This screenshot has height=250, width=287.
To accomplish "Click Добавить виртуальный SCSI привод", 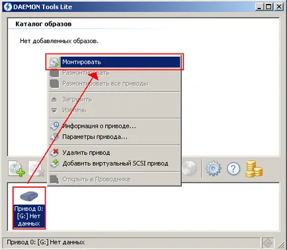I will [x=114, y=163].
